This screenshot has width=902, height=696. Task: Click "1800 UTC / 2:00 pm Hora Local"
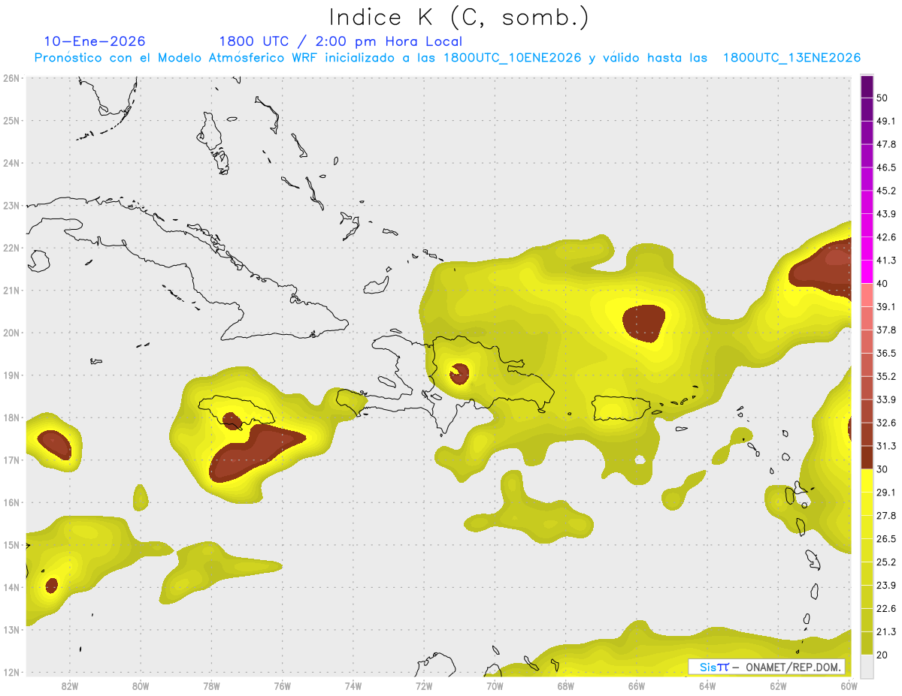341,42
